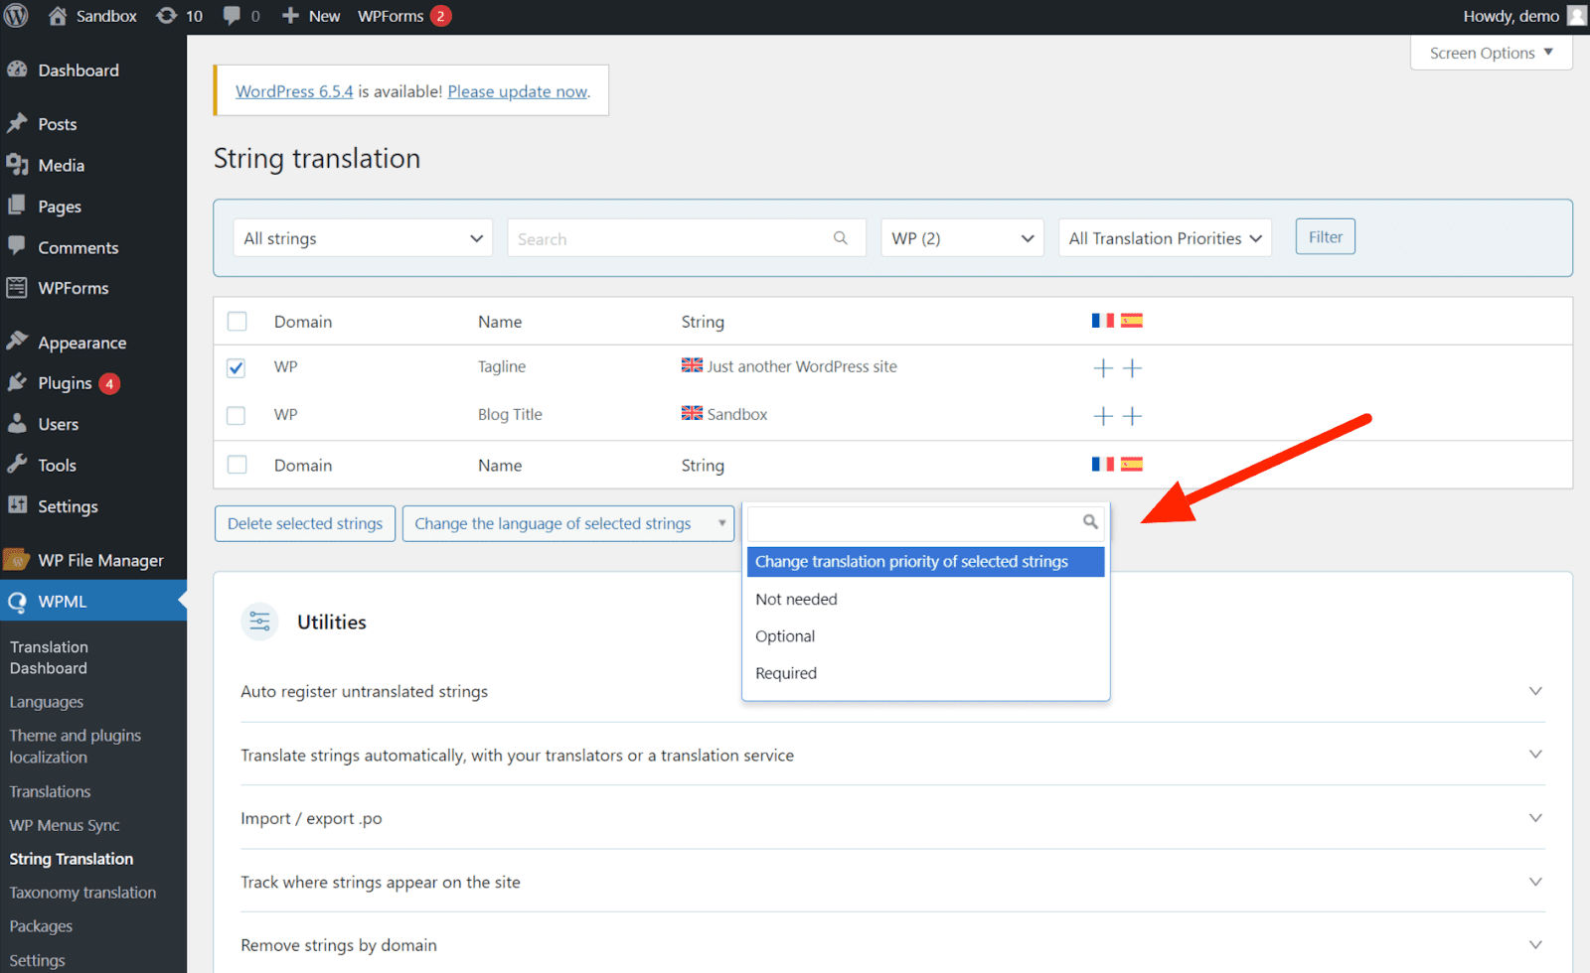Toggle select-all checkbox in table footer
Viewport: 1590px width, 973px height.
[237, 465]
